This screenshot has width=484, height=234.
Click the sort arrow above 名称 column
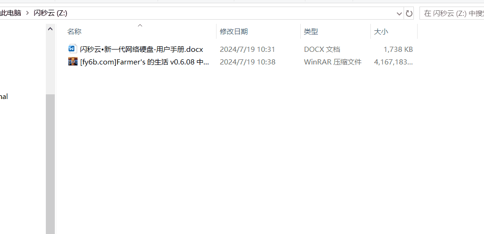point(140,25)
